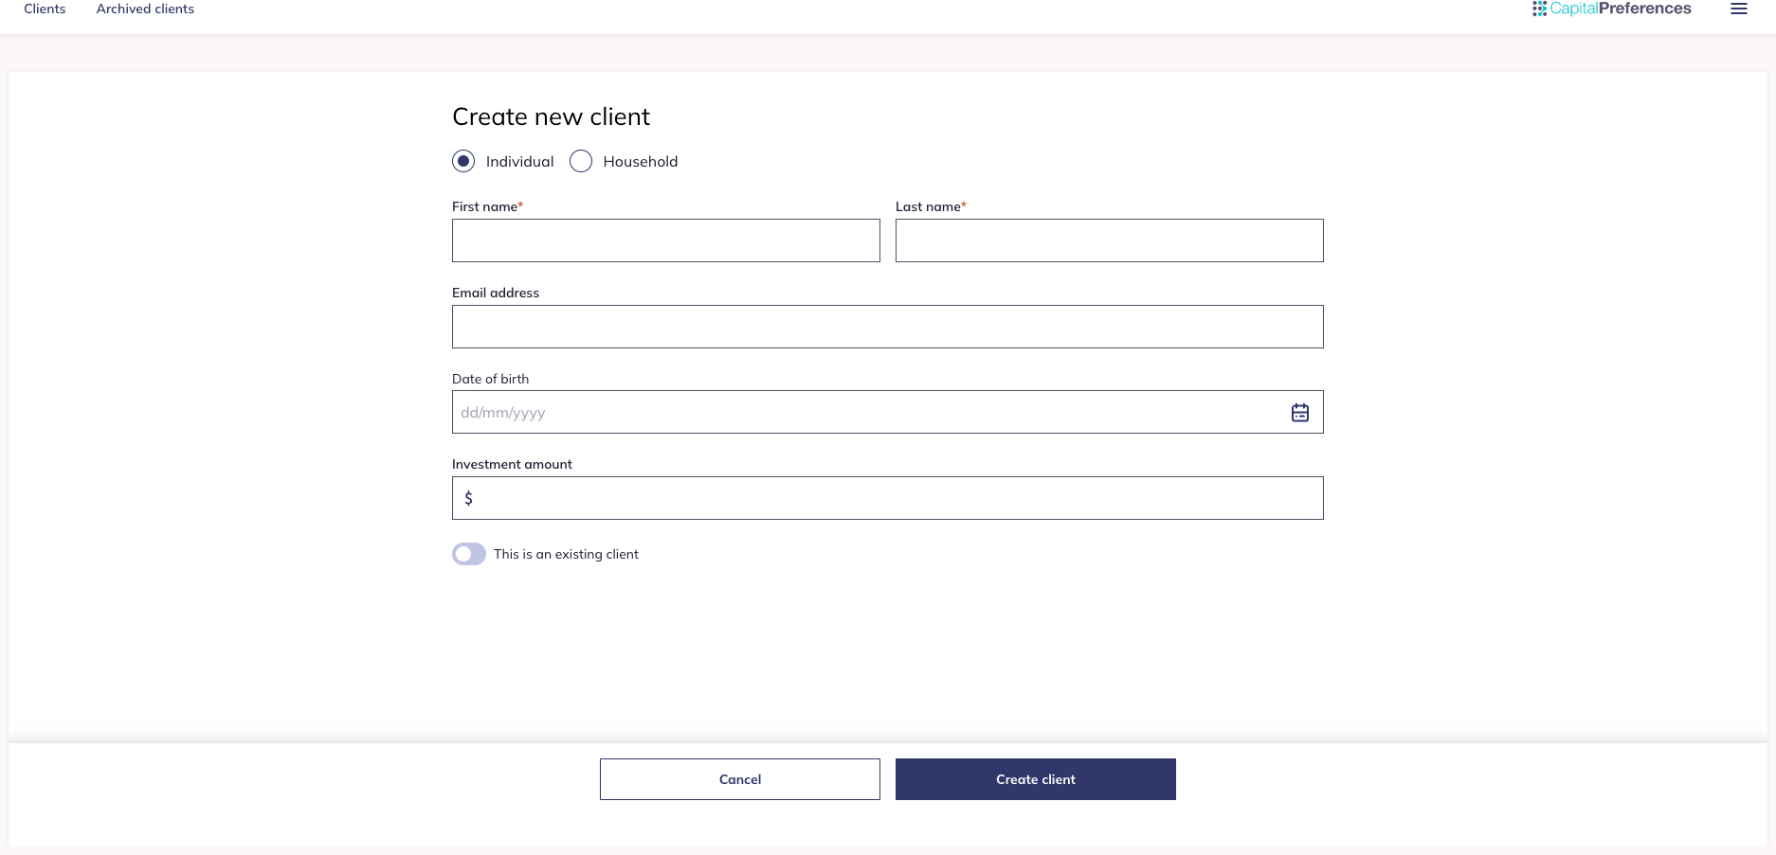The width and height of the screenshot is (1776, 855).
Task: Focus the First name input field
Action: click(666, 240)
